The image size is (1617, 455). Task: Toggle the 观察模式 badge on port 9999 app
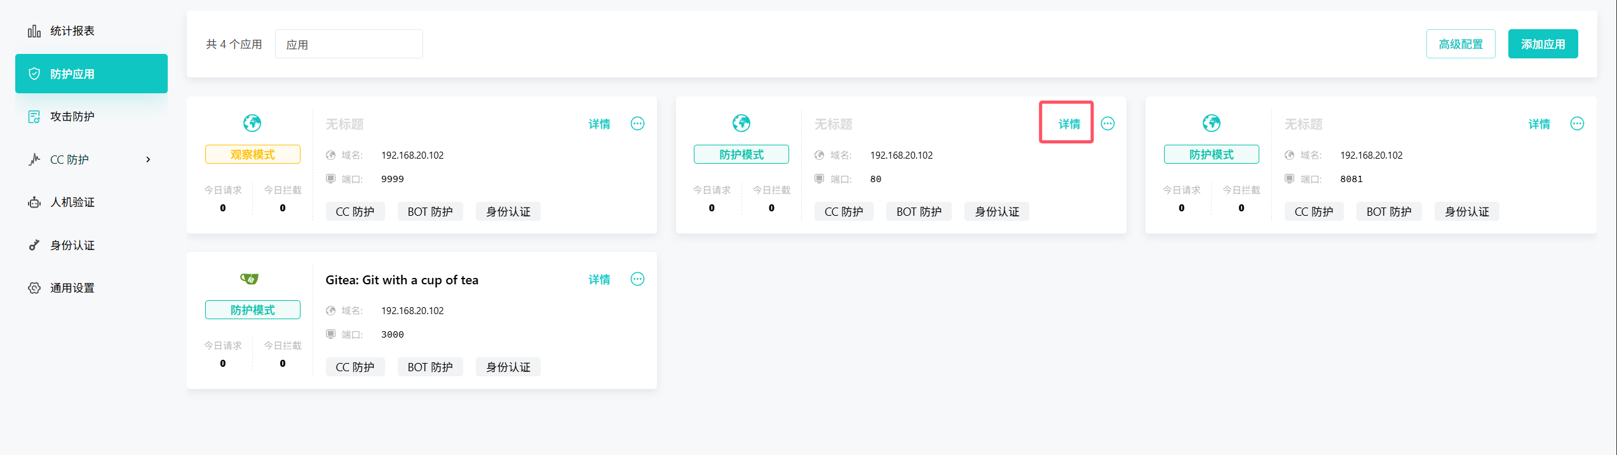tap(252, 154)
